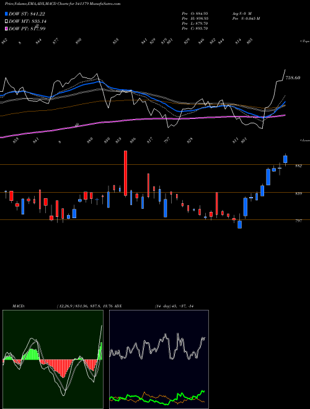Click the white DOW MT legend swatch
Screen dimensions: 310x409
[x=6, y=21]
